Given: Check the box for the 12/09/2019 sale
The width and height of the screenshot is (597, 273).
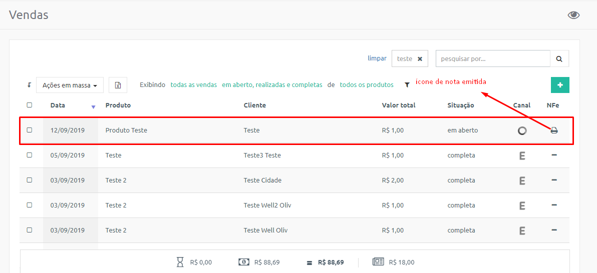Looking at the screenshot, I should 30,130.
